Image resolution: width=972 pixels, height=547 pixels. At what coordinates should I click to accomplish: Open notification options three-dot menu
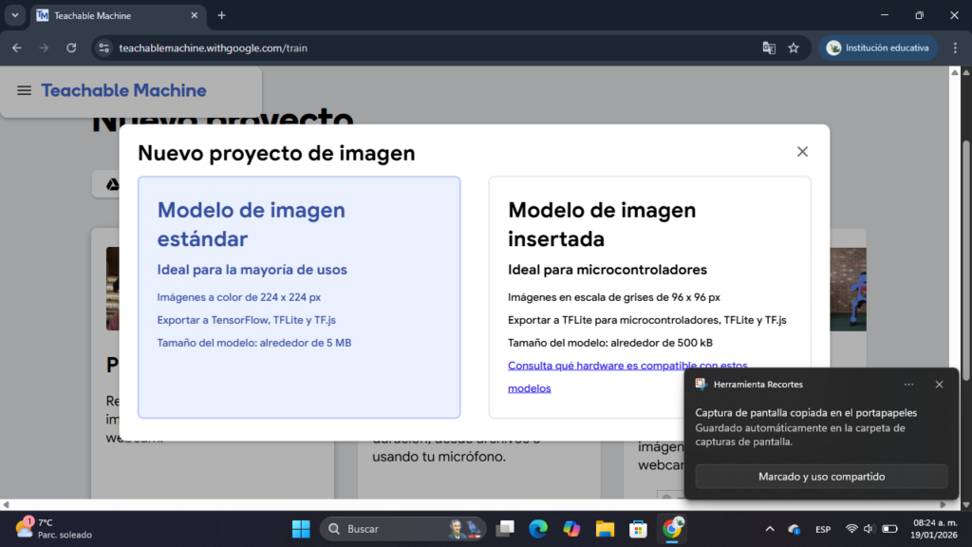click(908, 385)
